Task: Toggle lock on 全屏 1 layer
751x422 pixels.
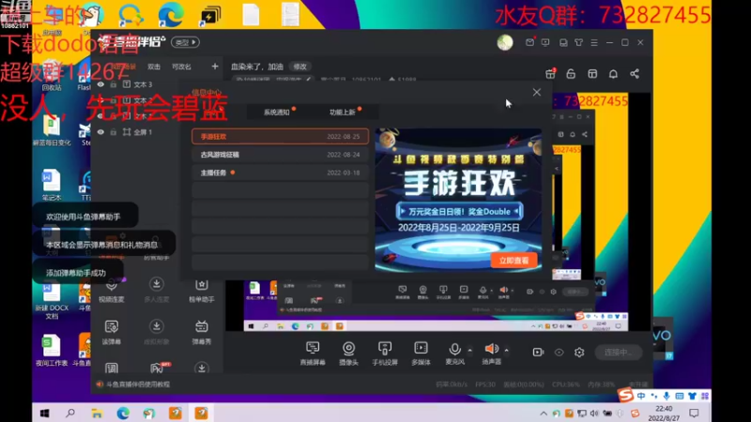Action: coord(114,132)
